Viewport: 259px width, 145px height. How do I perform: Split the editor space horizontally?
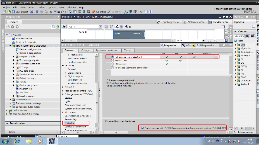pyautogui.click(x=146, y=12)
